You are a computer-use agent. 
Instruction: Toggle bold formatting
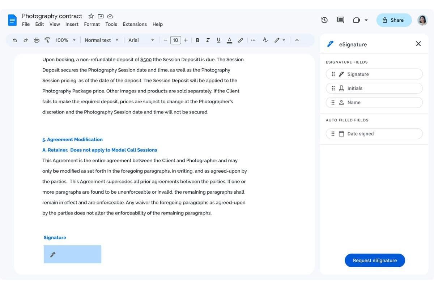click(197, 40)
